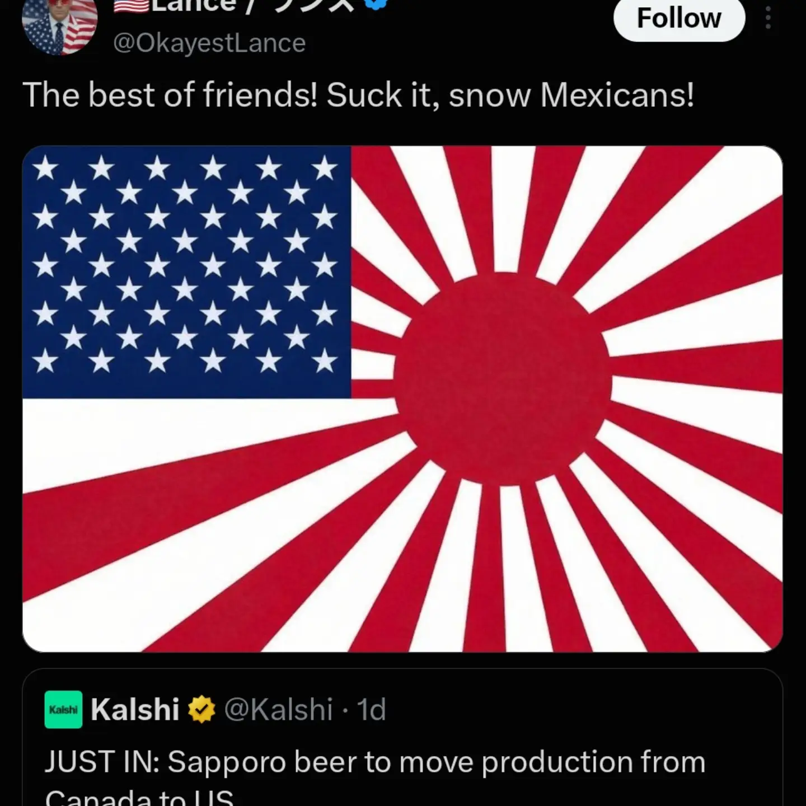This screenshot has width=806, height=806.
Task: Open the three-dot more options menu
Action: click(768, 20)
